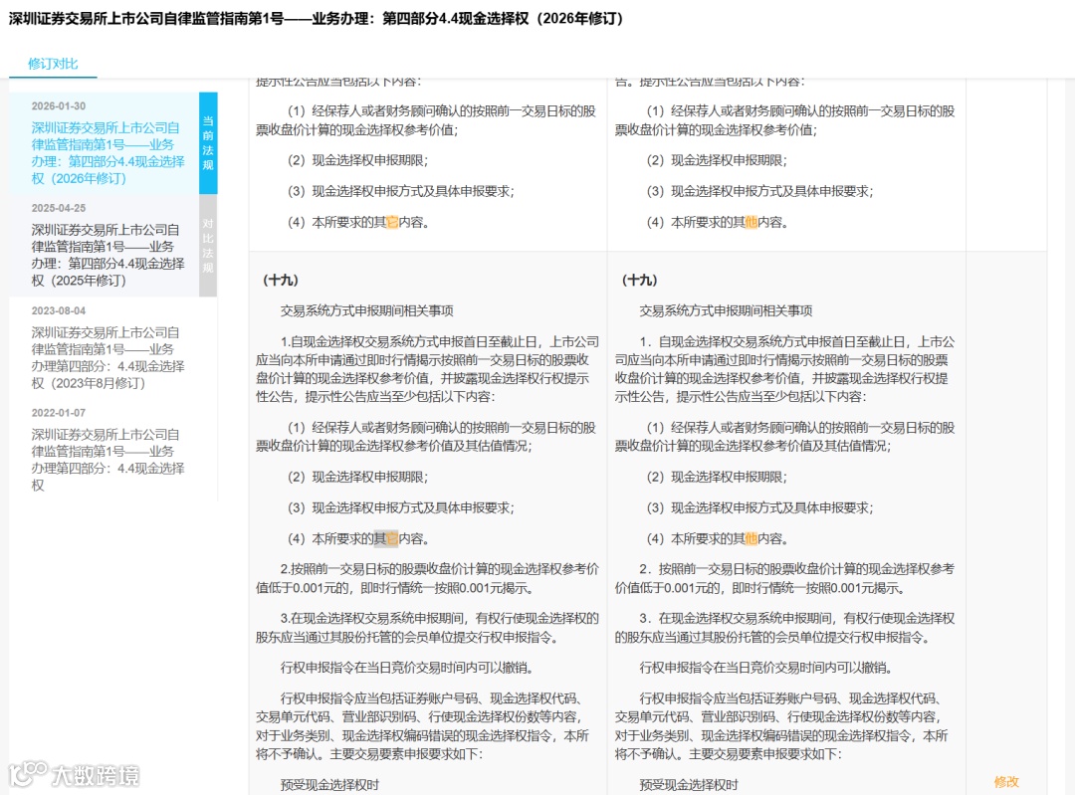
Task: Click highlighted 他 in right (十九) section
Action: tap(751, 538)
